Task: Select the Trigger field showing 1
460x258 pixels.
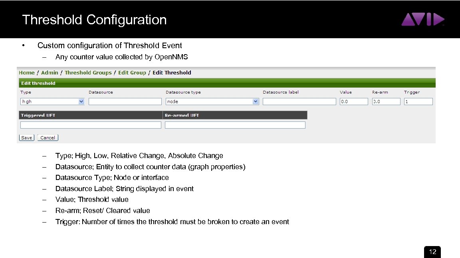Action: point(418,101)
